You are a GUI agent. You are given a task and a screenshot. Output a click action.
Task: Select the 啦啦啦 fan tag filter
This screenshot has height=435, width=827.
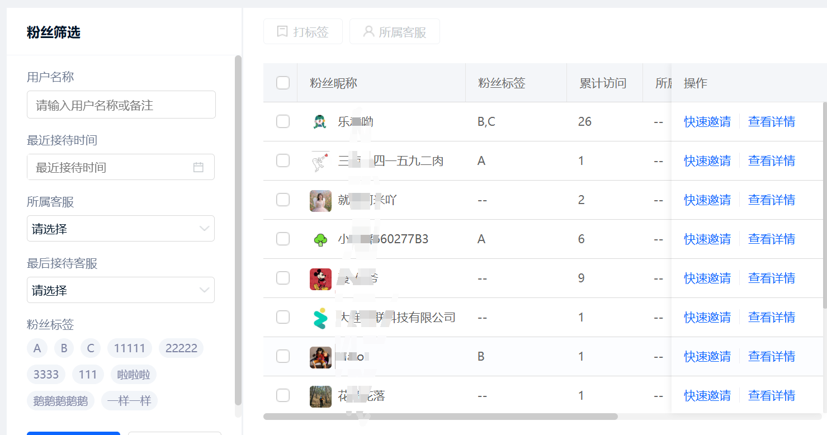tap(134, 375)
